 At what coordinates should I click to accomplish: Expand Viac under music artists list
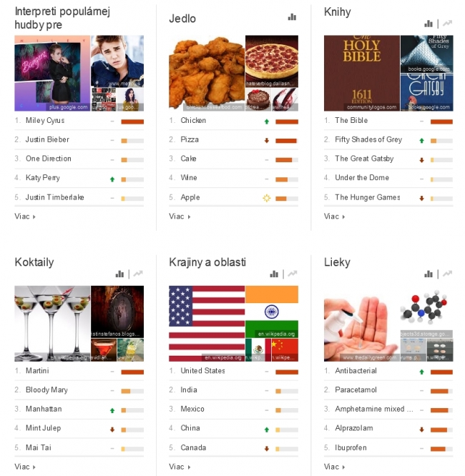pyautogui.click(x=25, y=216)
